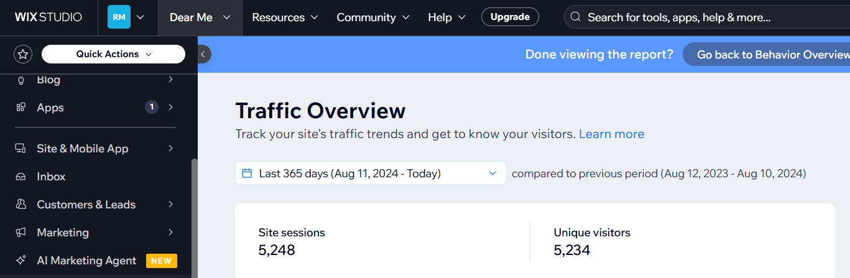Open the Dear Me site dropdown

coord(200,17)
